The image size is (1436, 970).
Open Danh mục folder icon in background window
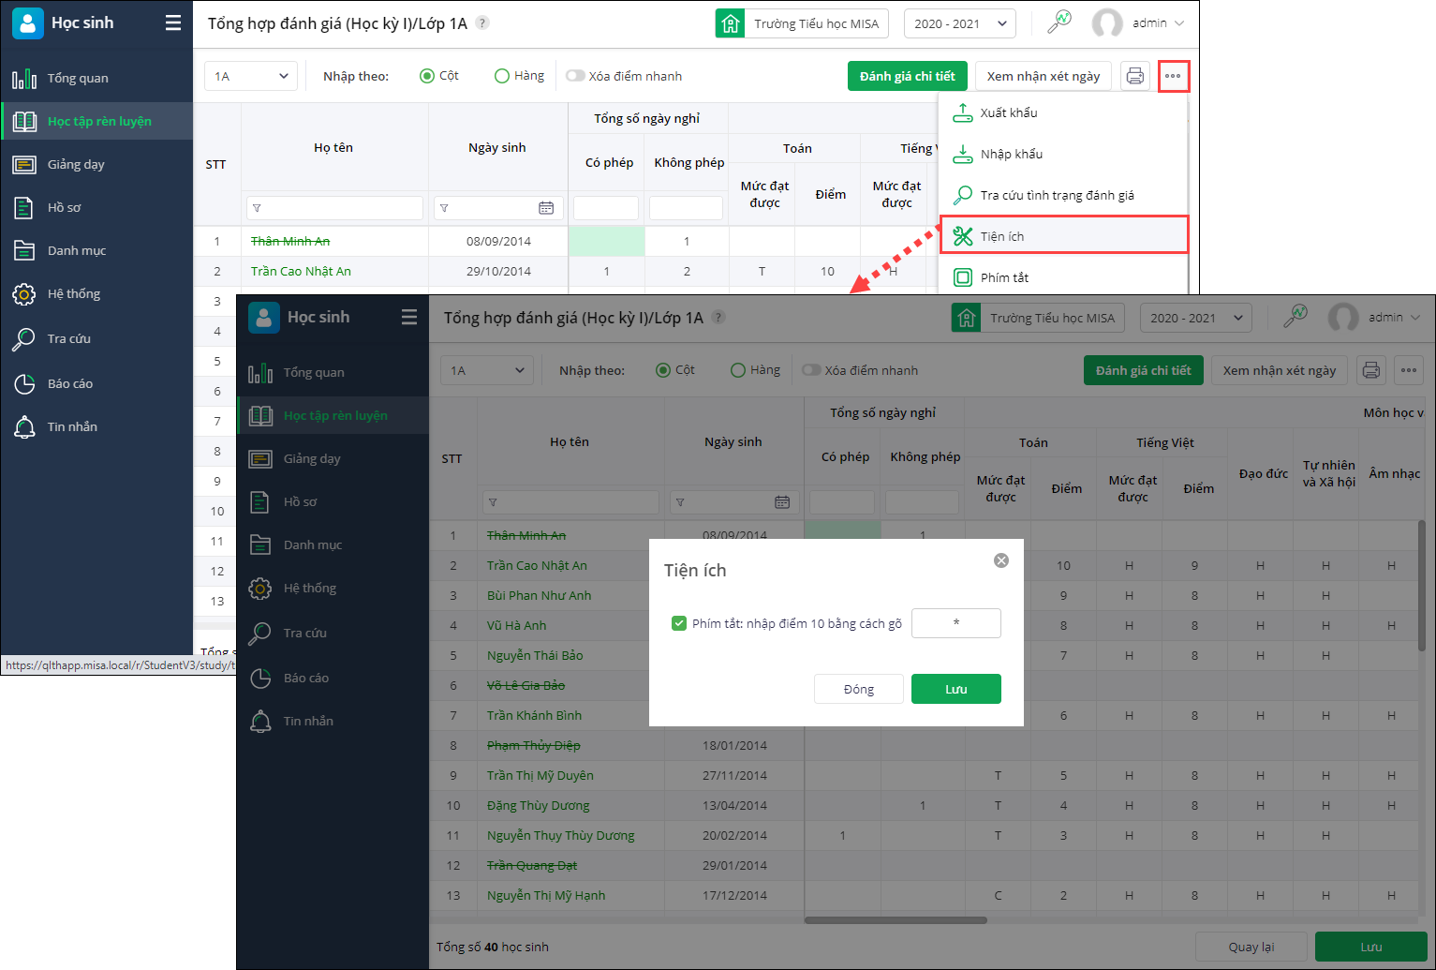coord(24,251)
